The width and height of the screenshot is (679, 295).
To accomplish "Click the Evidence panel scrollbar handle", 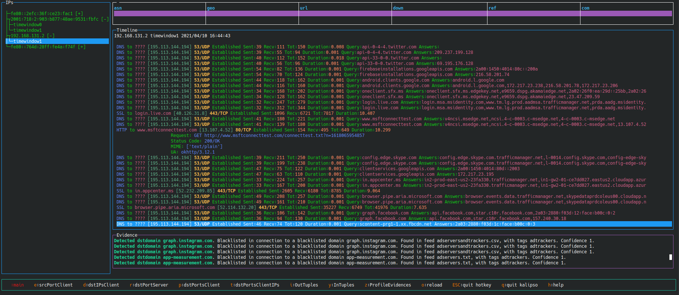I will point(671,257).
